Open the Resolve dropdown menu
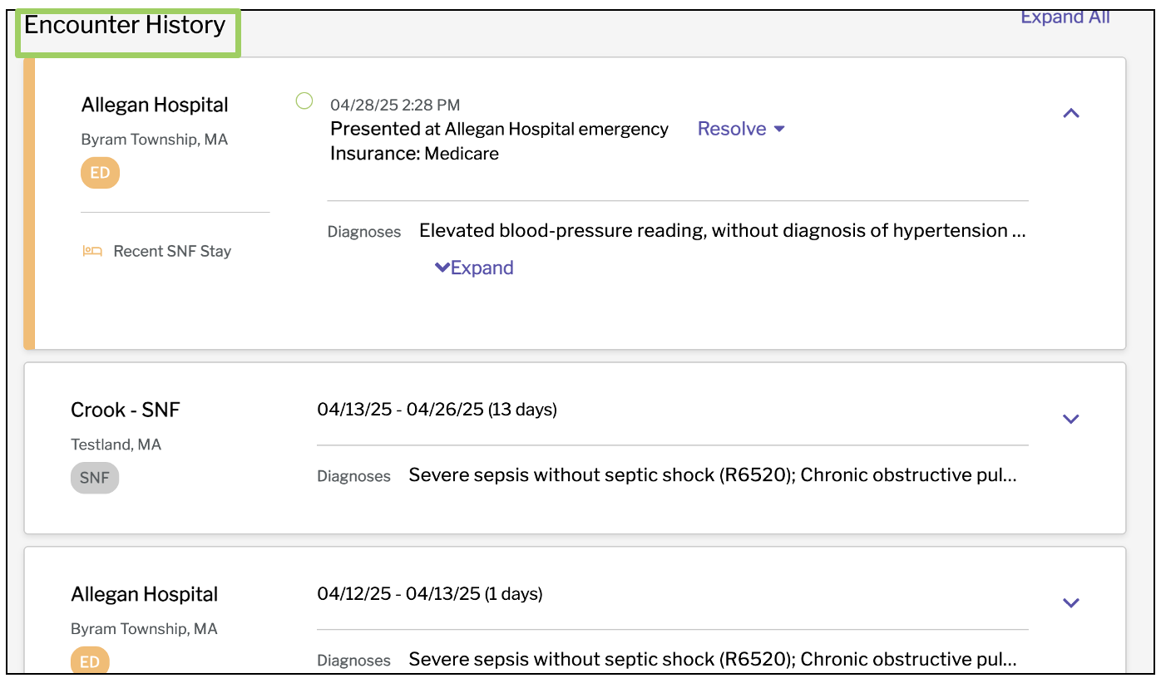The image size is (1161, 683). tap(741, 129)
